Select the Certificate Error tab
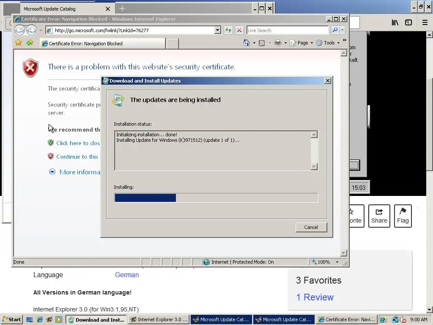Viewport: 433px width, 325px height. (x=103, y=44)
